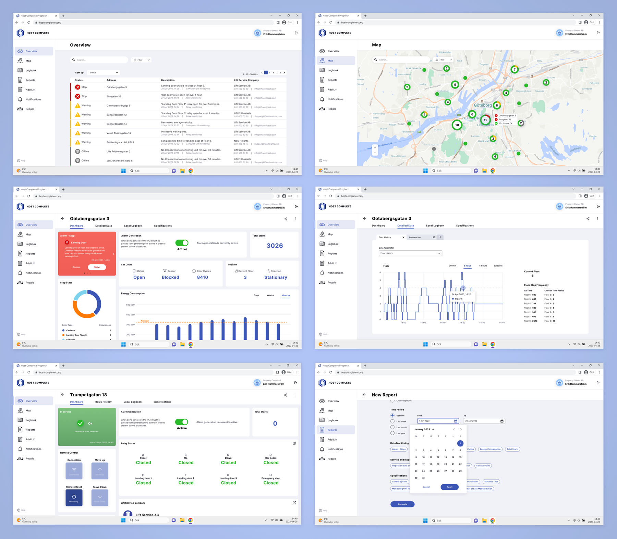Open the Filter dropdown in the Overview window

(142, 60)
